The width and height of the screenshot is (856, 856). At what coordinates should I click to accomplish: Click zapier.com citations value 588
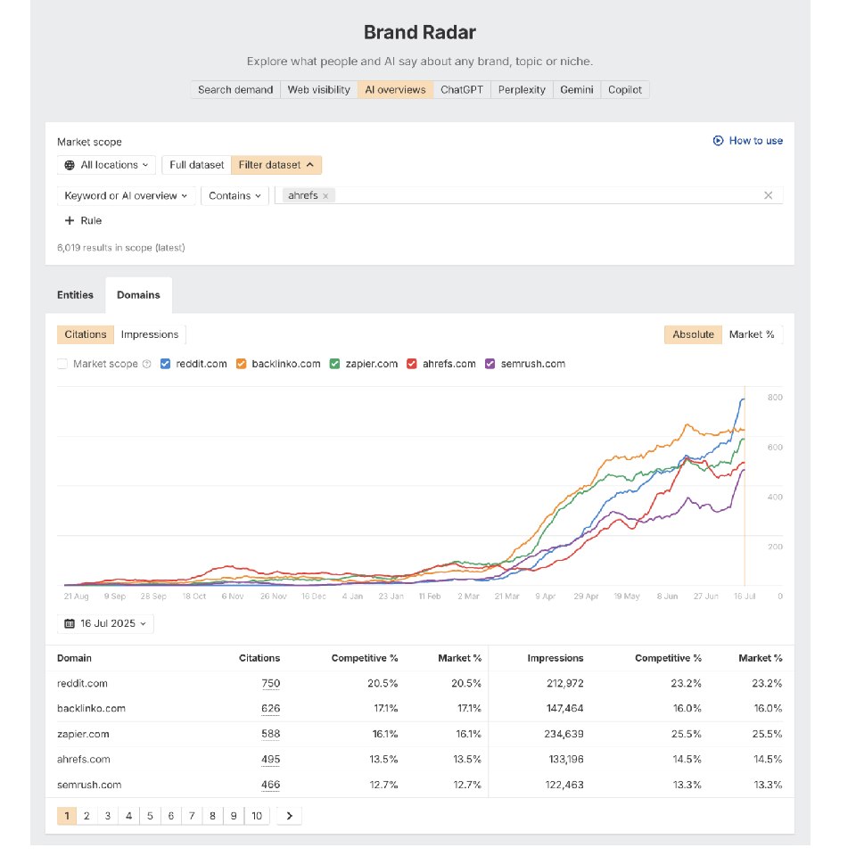pos(271,734)
